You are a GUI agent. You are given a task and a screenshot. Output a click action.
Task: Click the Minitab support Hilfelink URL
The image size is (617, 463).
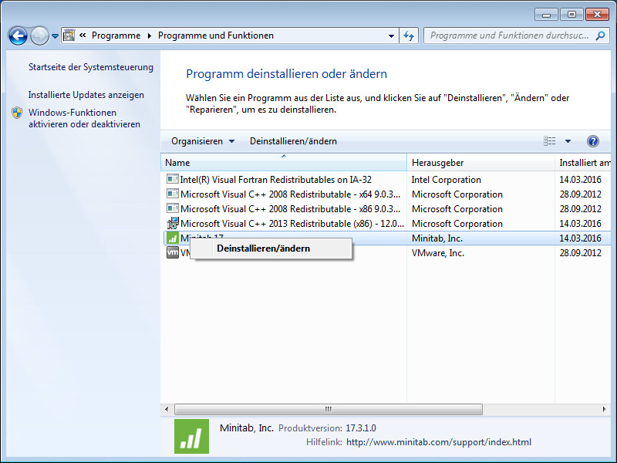click(439, 442)
